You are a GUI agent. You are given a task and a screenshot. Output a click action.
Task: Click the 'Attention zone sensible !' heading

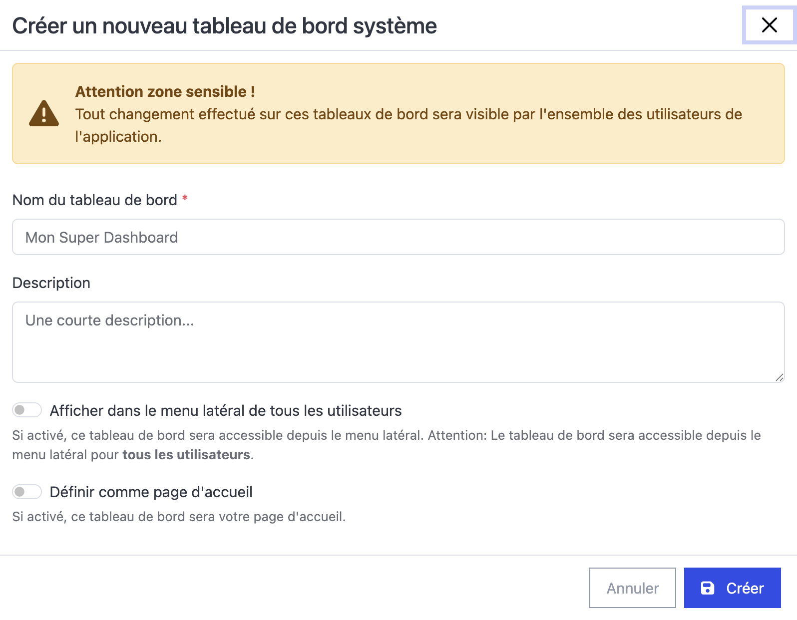tap(165, 92)
